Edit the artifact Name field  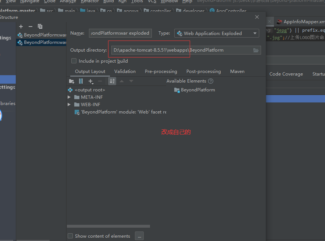click(x=120, y=33)
